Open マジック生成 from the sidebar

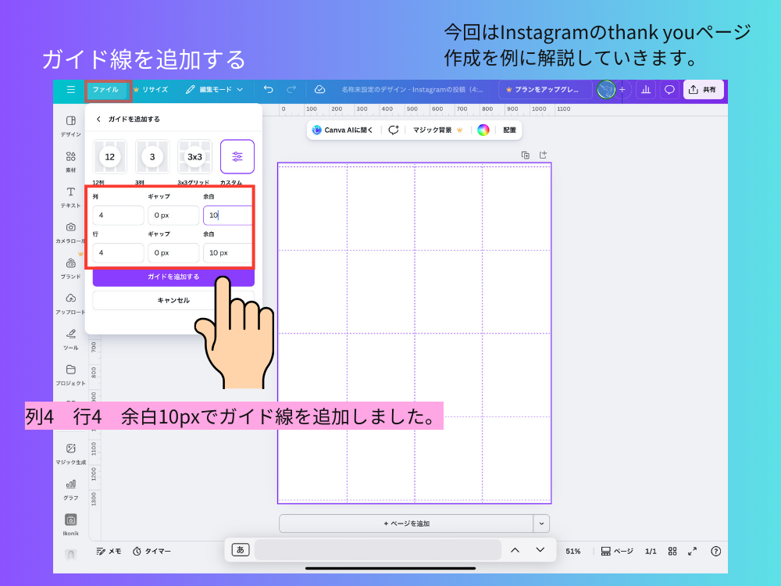(71, 452)
